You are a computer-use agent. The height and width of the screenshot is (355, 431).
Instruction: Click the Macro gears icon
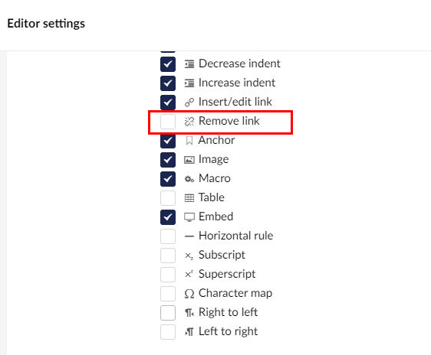[x=189, y=179]
